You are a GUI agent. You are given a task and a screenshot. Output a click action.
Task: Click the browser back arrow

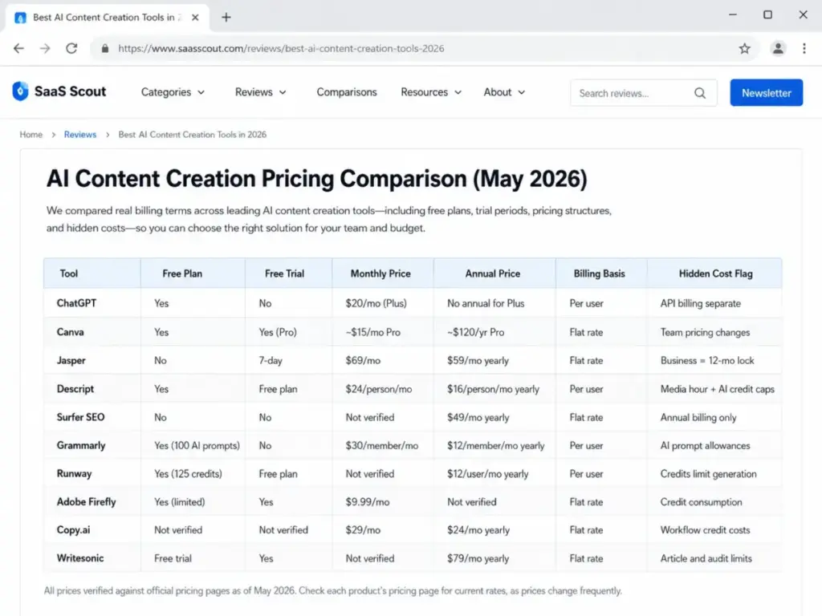[x=19, y=49]
